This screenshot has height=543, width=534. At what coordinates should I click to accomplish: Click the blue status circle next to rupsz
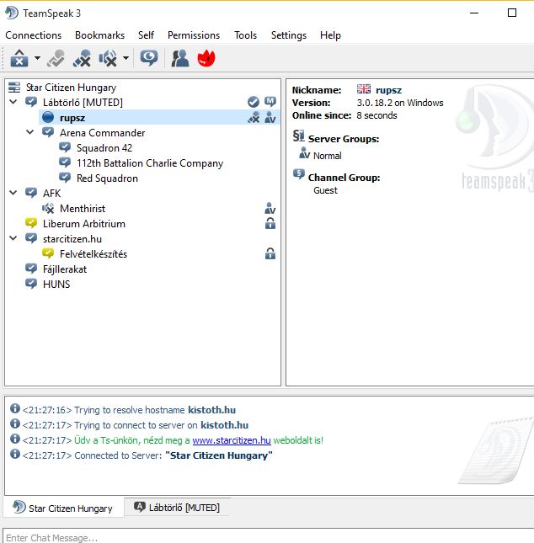pyautogui.click(x=48, y=117)
